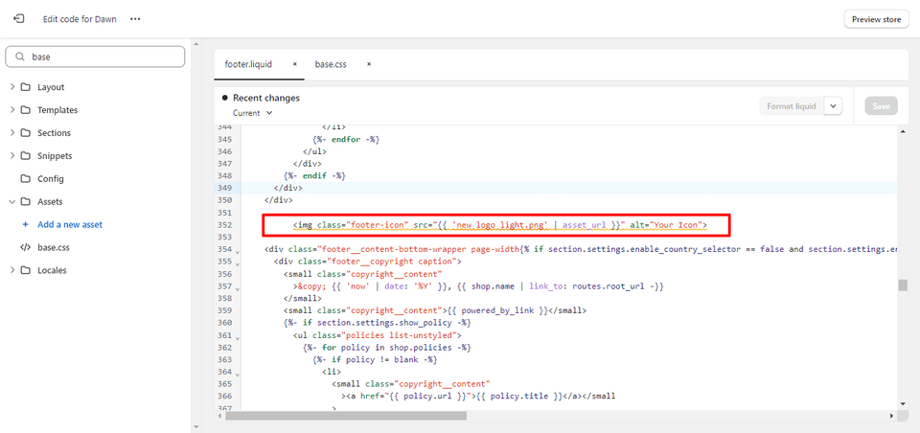
Task: Fold code at line 364
Action: 239,374
